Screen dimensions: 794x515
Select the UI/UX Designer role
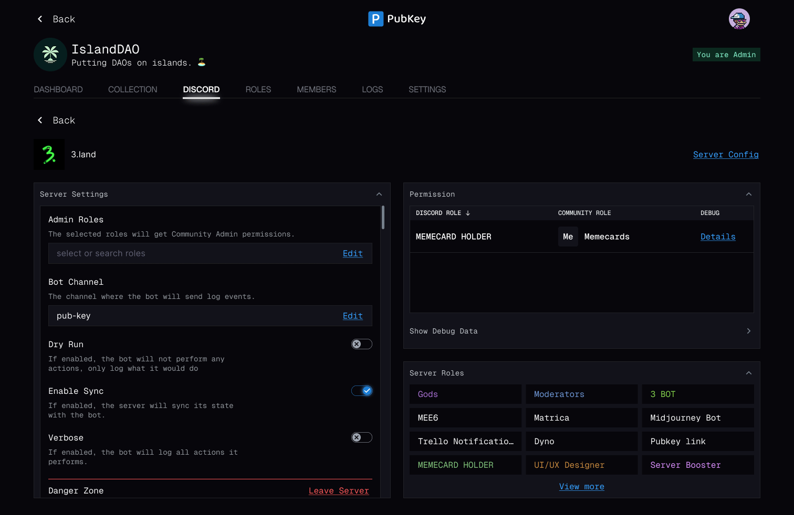click(582, 465)
